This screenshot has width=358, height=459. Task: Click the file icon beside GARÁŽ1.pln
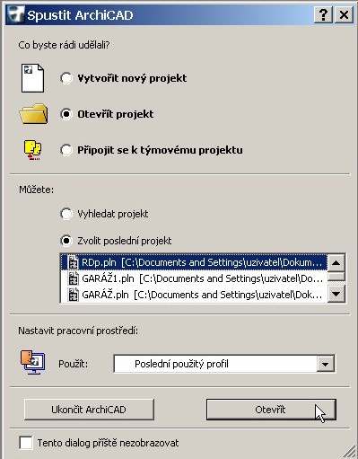(x=73, y=278)
